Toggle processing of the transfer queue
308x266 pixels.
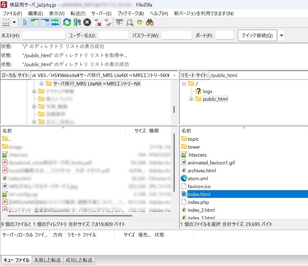pyautogui.click(x=77, y=22)
